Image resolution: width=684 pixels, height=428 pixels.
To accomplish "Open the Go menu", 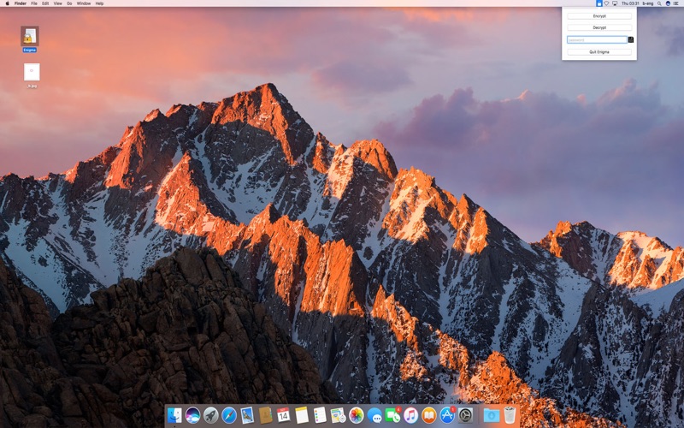I will [x=69, y=3].
